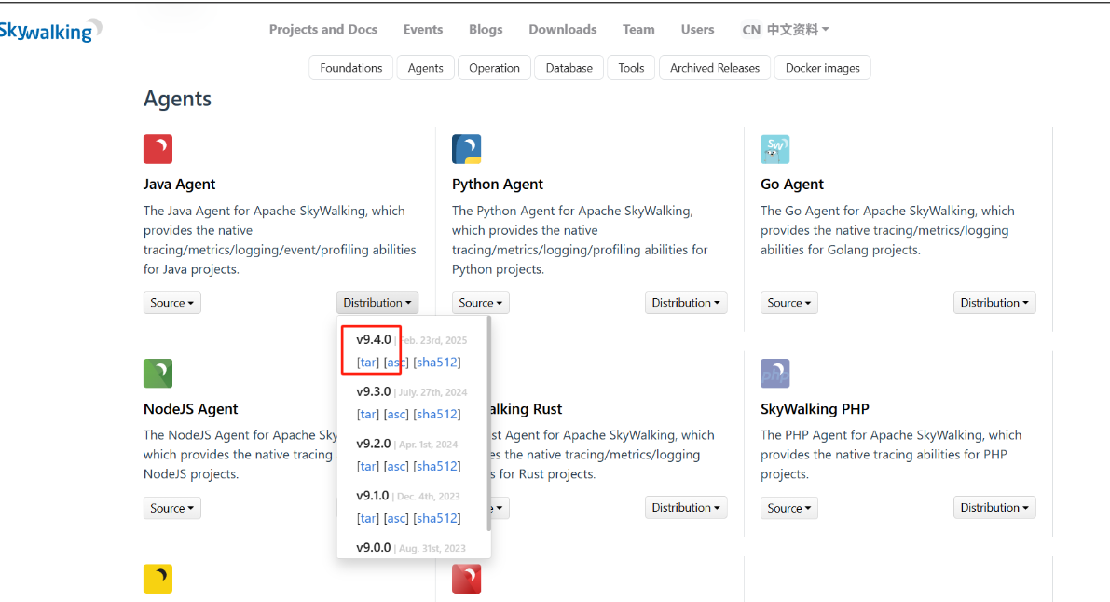Open v9.4.0 asc signature link

click(396, 362)
